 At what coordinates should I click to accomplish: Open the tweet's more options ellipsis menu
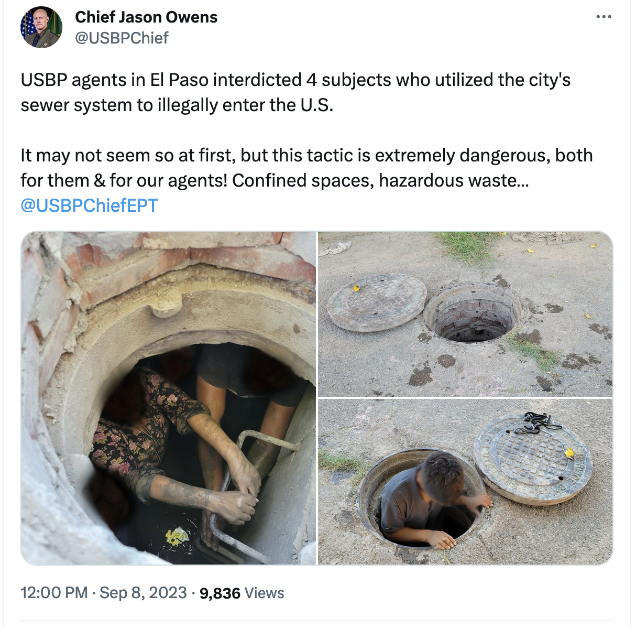[604, 17]
